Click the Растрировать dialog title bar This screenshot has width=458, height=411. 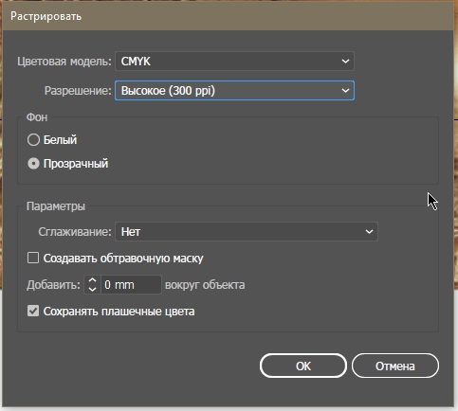pos(228,16)
